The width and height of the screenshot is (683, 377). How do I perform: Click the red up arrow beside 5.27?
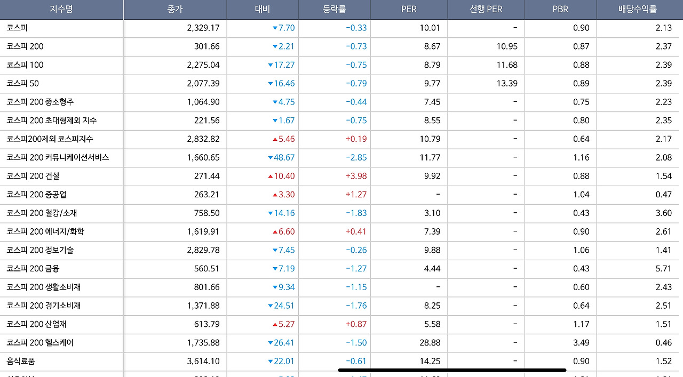click(275, 324)
